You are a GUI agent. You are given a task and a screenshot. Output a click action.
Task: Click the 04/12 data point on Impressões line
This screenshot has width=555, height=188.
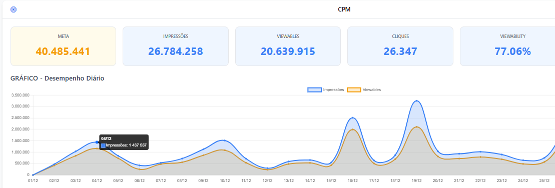[97, 142]
